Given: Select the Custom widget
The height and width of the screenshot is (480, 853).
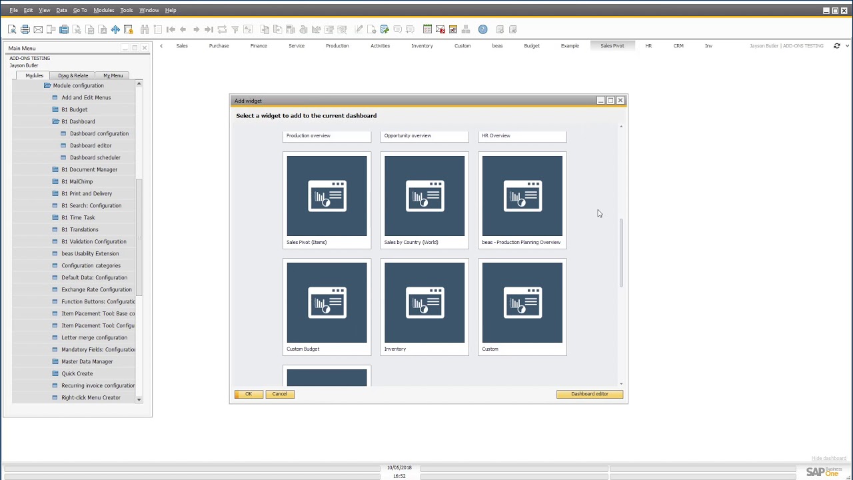Looking at the screenshot, I should [522, 307].
